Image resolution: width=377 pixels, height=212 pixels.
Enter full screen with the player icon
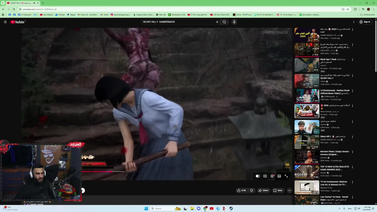click(x=286, y=176)
